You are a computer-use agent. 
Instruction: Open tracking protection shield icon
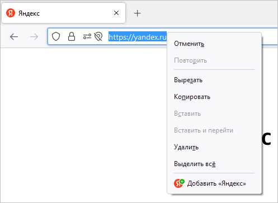(56, 36)
